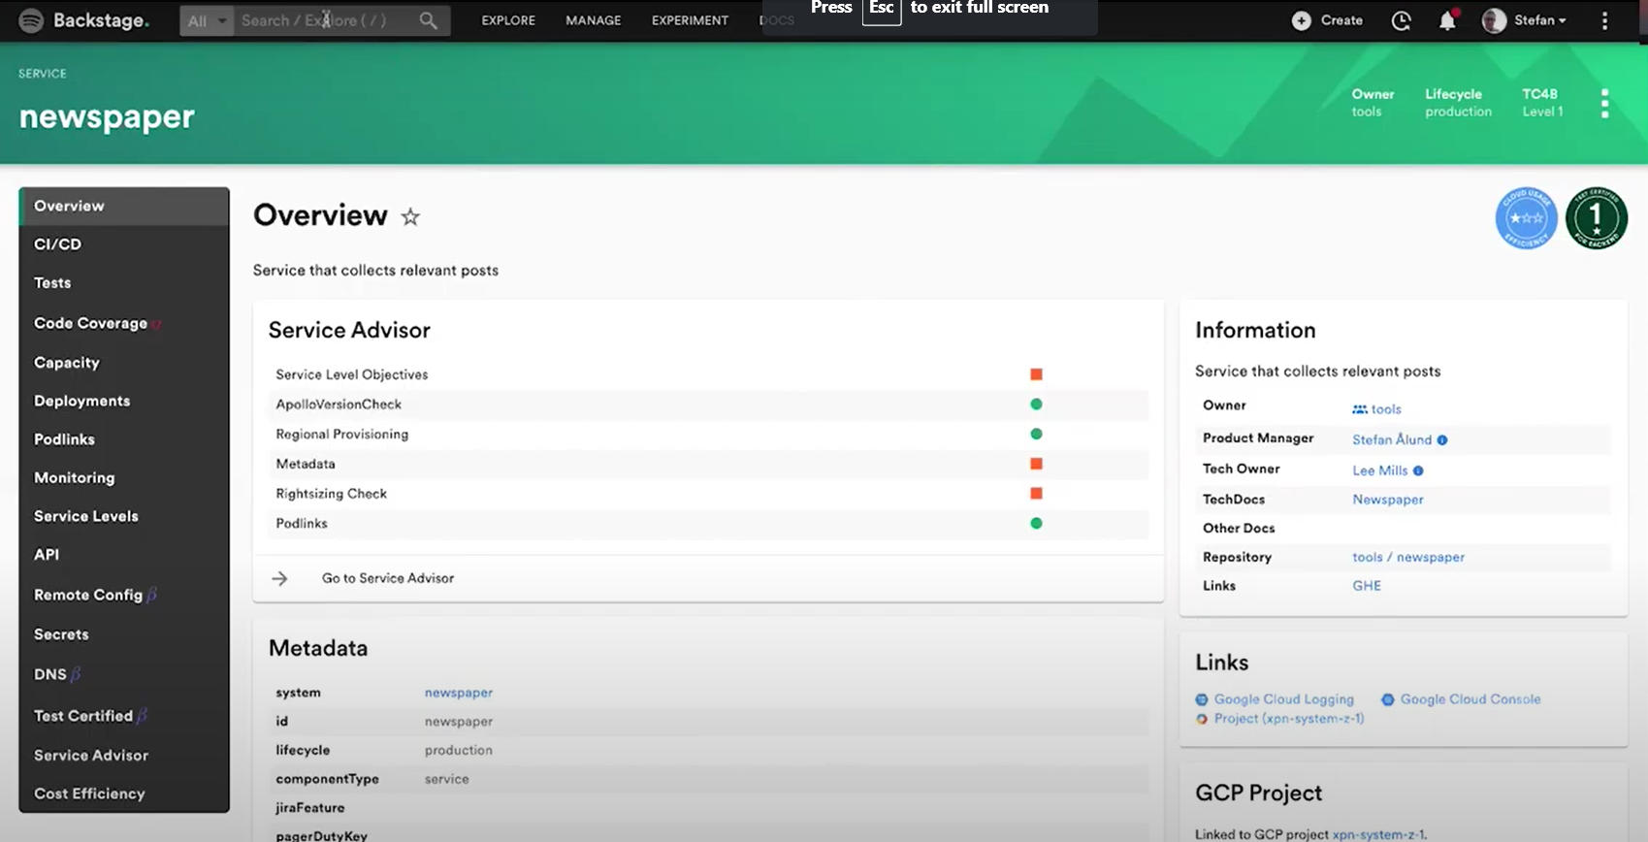Click the search magnifier icon
This screenshot has height=842, width=1648.
pos(428,20)
